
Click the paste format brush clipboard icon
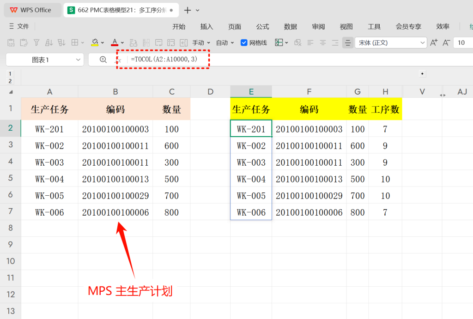[x=24, y=43]
